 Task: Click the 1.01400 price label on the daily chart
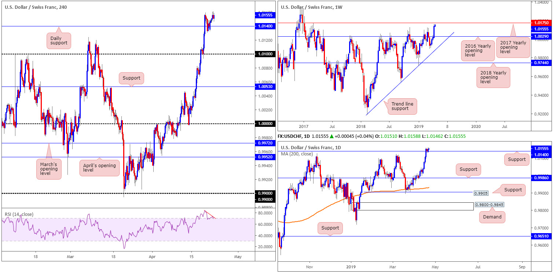pos(542,155)
